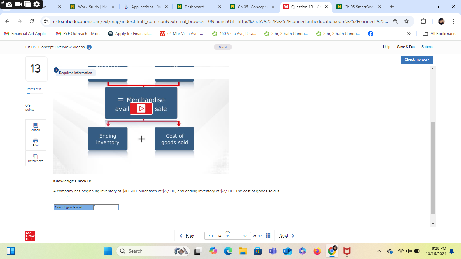This screenshot has width=461, height=259.
Task: Open the Chrome profile avatar
Action: pos(441,21)
